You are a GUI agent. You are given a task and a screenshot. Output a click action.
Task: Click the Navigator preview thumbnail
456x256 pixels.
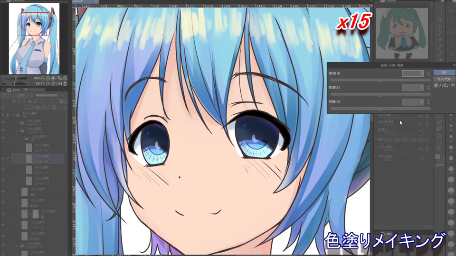tap(34, 38)
